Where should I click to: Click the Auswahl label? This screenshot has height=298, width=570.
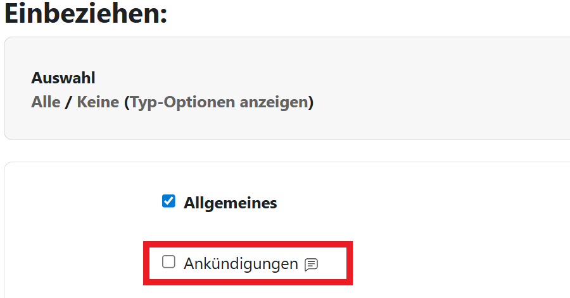(63, 78)
